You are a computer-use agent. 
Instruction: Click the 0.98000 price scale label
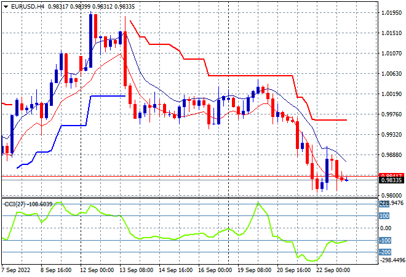[392, 196]
